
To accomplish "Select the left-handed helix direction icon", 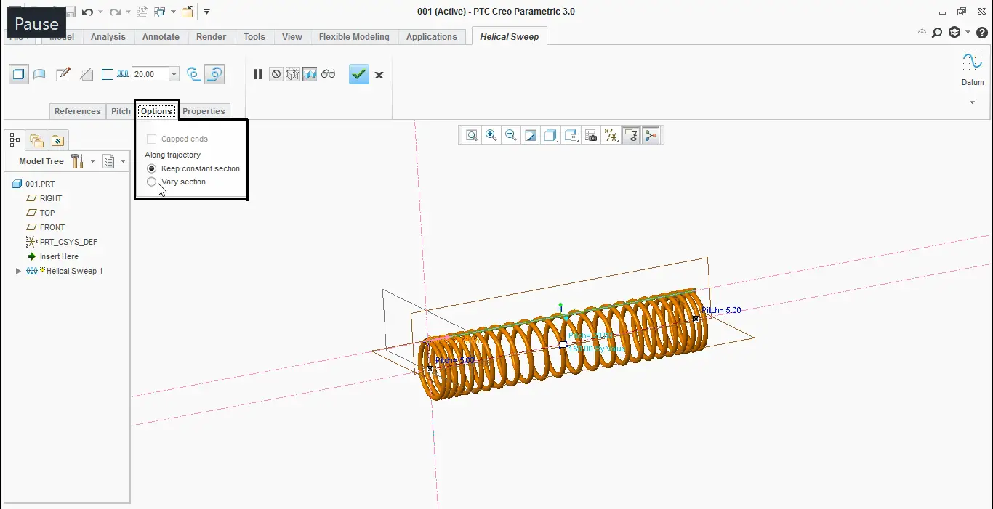I will pos(193,74).
